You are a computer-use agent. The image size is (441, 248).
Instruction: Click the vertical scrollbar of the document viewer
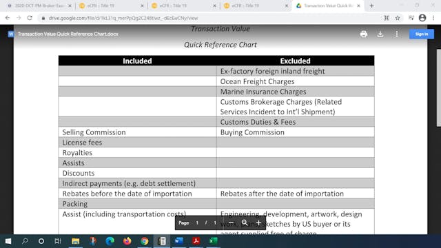(438, 87)
